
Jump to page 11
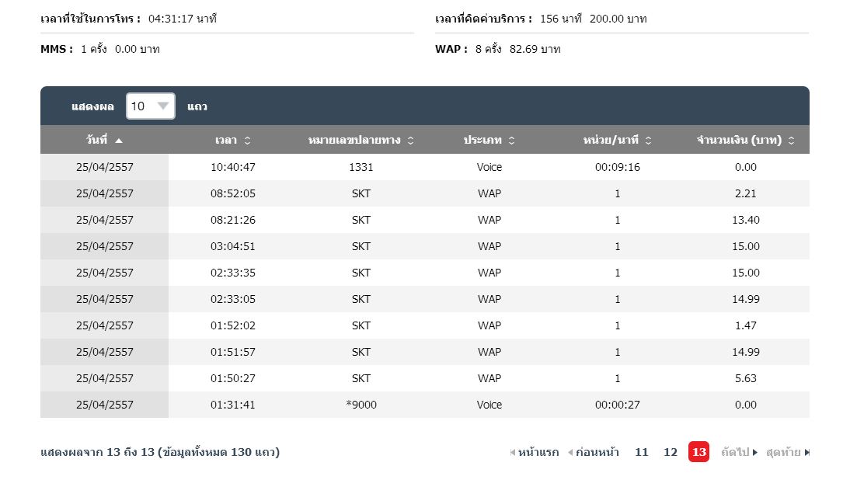point(641,452)
